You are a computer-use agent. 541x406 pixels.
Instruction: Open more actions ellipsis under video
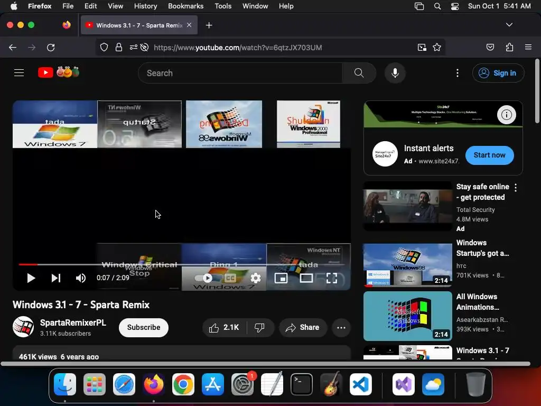(341, 327)
